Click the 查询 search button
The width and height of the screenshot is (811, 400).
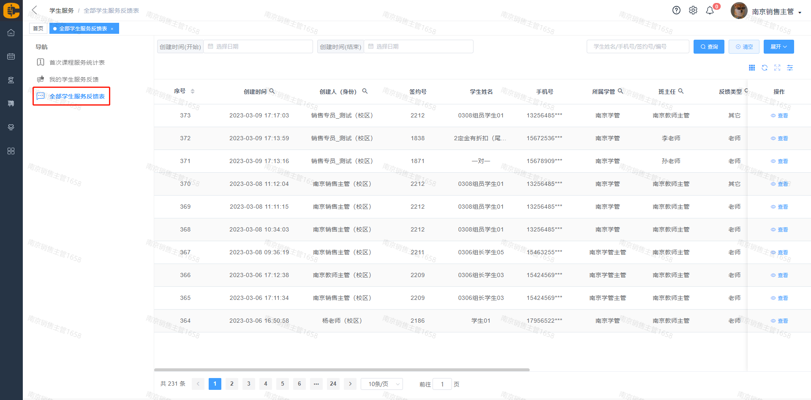pyautogui.click(x=709, y=47)
